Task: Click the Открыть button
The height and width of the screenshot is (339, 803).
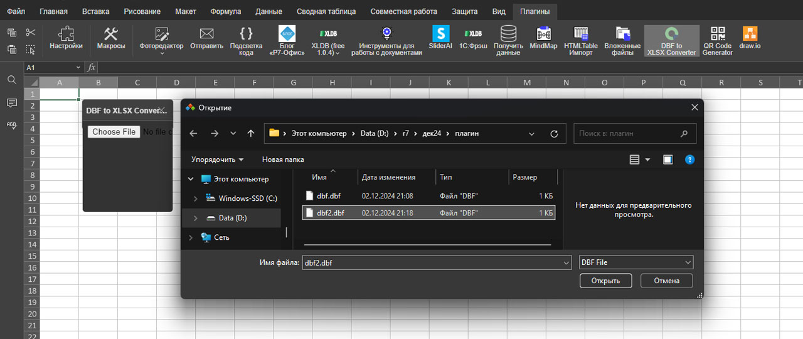Action: point(605,281)
